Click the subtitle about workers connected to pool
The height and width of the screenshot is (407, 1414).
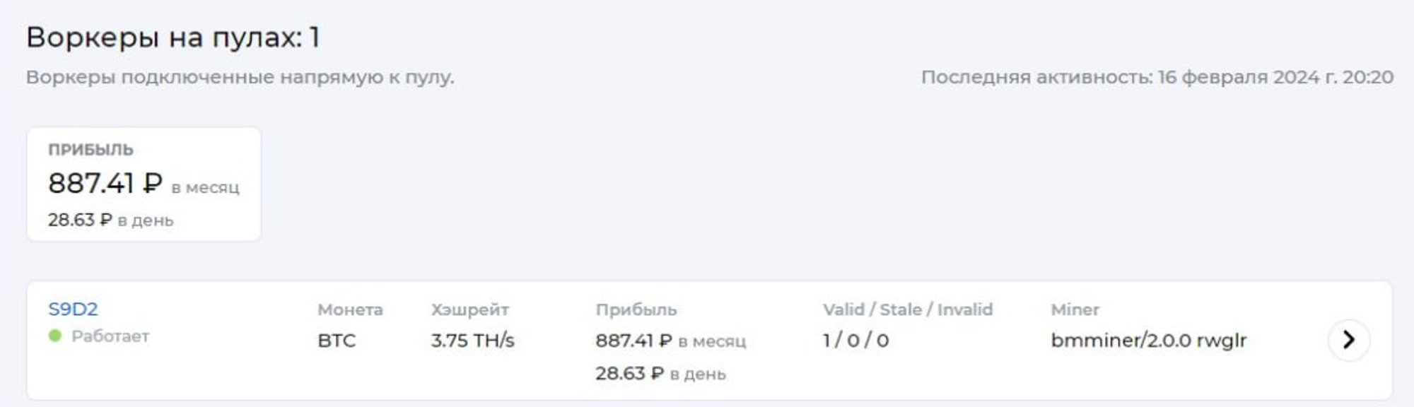point(240,77)
